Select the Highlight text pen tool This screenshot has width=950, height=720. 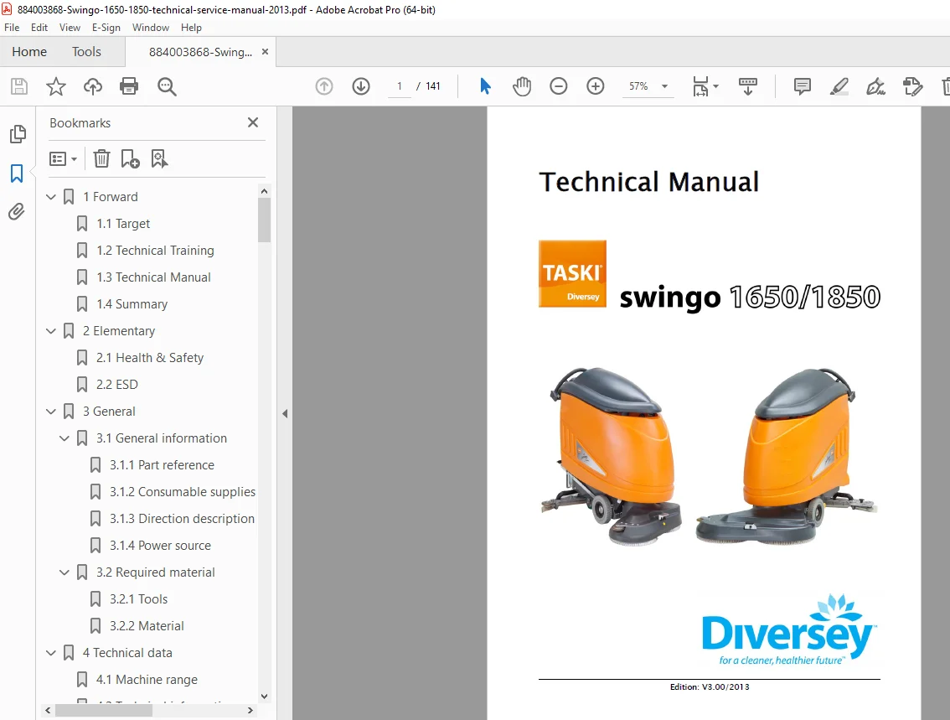point(839,86)
